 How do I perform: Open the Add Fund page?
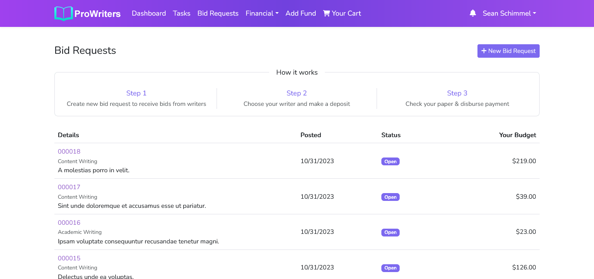[300, 13]
